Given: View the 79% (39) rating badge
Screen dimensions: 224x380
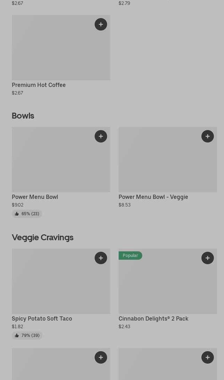Looking at the screenshot, I should [x=27, y=335].
